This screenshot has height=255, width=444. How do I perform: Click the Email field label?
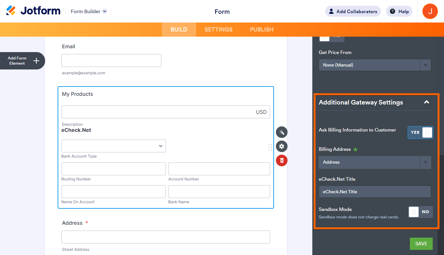pyautogui.click(x=69, y=47)
